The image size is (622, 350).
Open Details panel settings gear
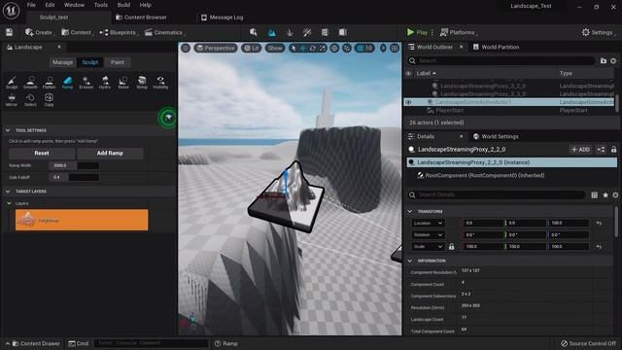pyautogui.click(x=615, y=194)
